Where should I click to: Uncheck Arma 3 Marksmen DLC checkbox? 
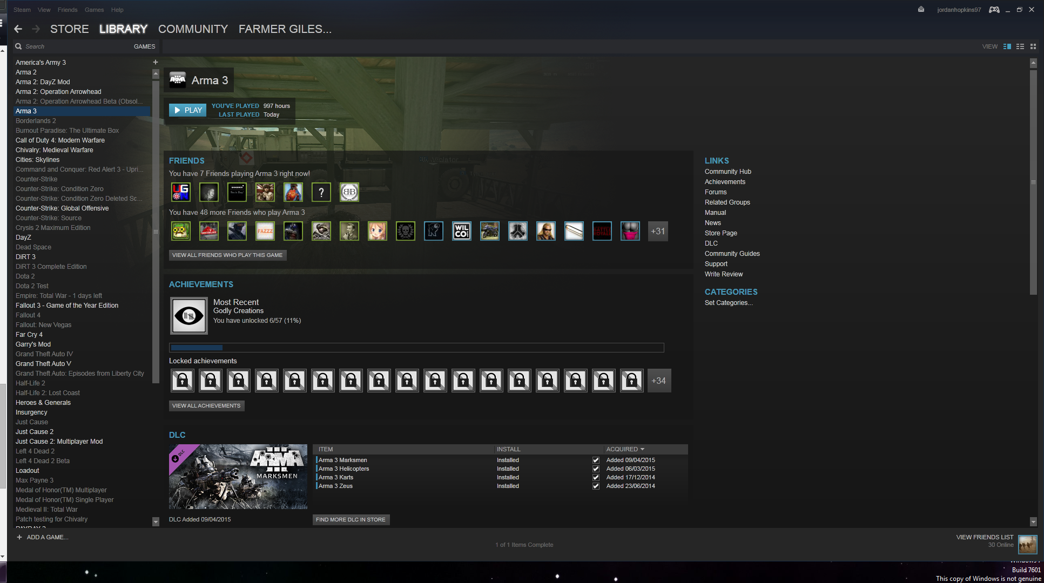click(x=596, y=460)
